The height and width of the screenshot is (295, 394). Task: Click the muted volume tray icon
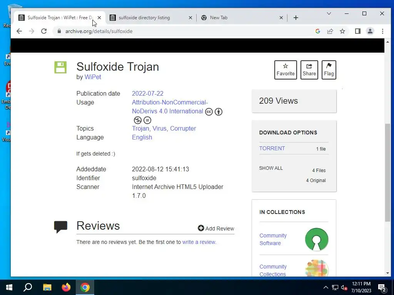coord(344,287)
